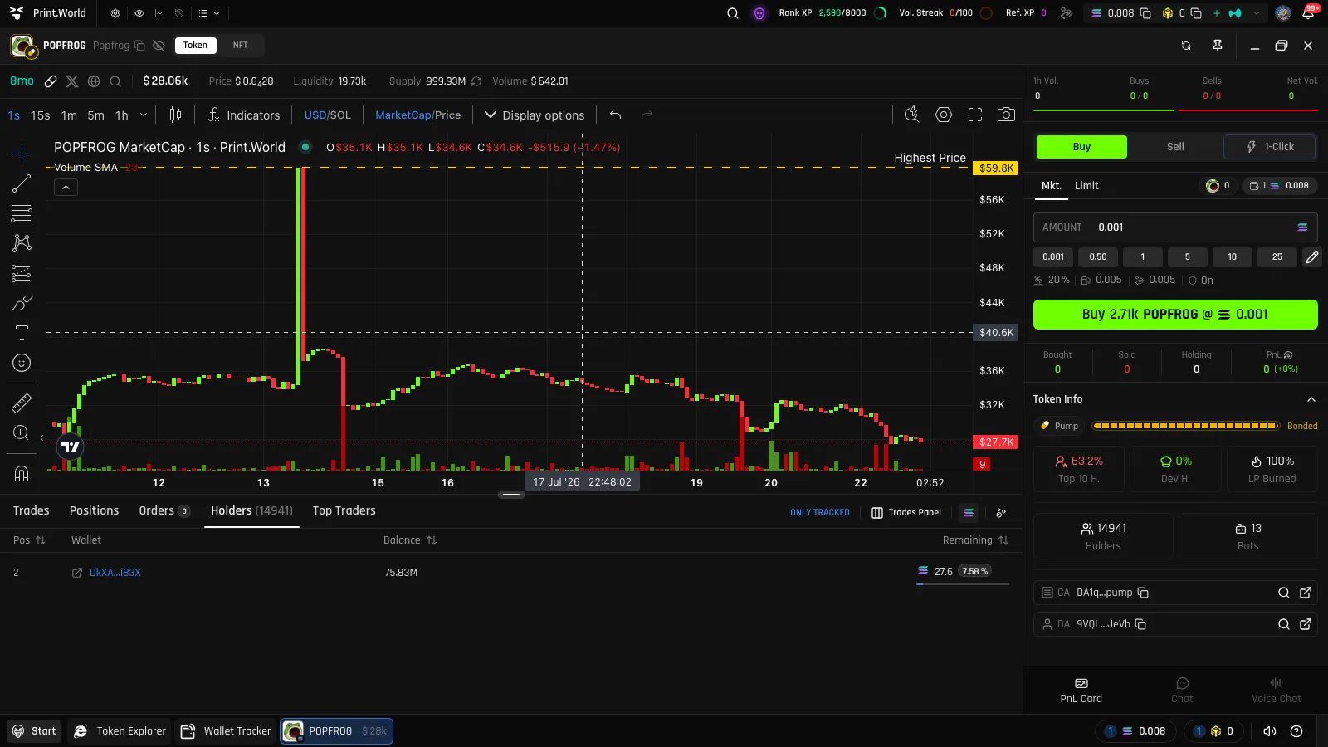Refresh supply value icon
This screenshot has height=747, width=1328.
coord(476,81)
